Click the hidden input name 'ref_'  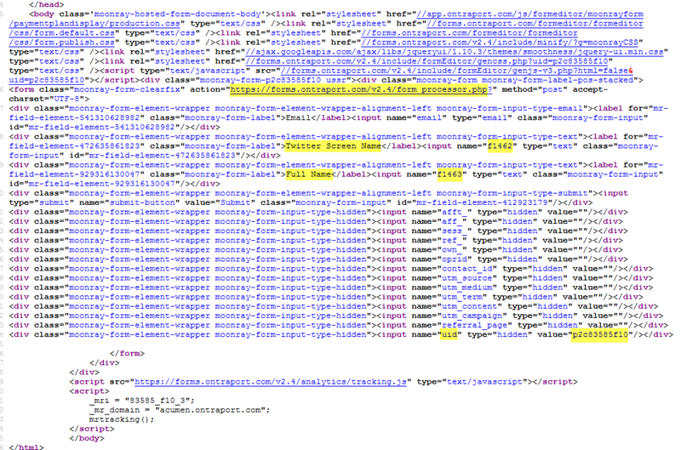tap(452, 241)
